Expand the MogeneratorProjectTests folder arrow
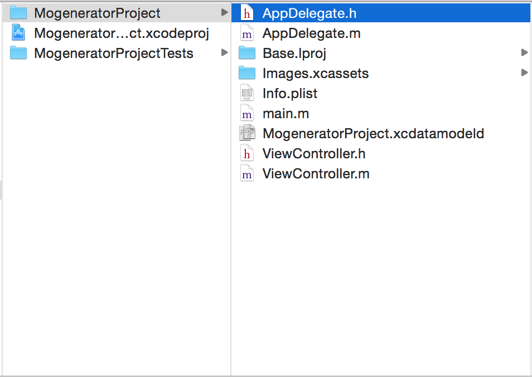The image size is (532, 379). pos(224,52)
